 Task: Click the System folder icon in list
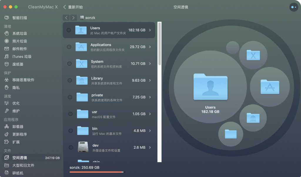pos(82,63)
